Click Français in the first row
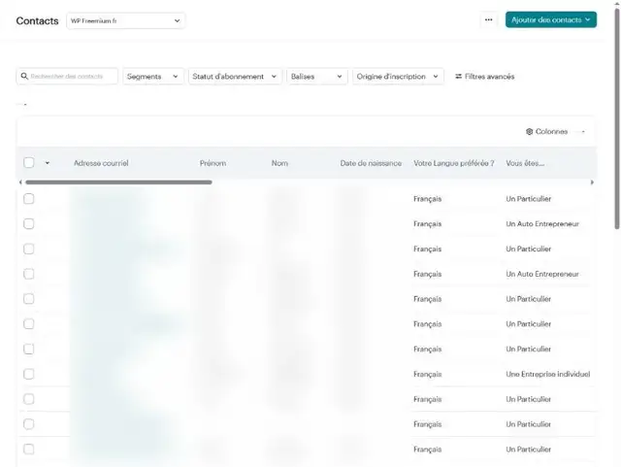621x467 pixels. pos(427,199)
